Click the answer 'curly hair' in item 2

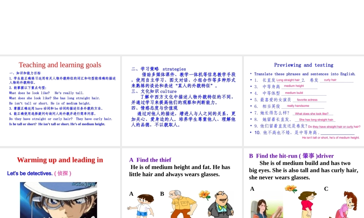[330, 80]
